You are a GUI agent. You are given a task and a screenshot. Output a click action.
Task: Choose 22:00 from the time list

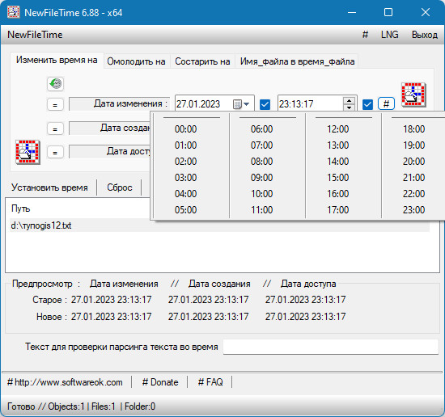(413, 194)
